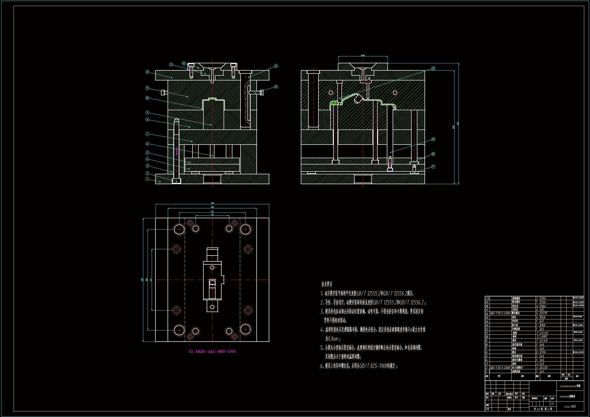Screen dimensions: 590x417
Task: Click part balloon number 20
Action: coord(433,68)
